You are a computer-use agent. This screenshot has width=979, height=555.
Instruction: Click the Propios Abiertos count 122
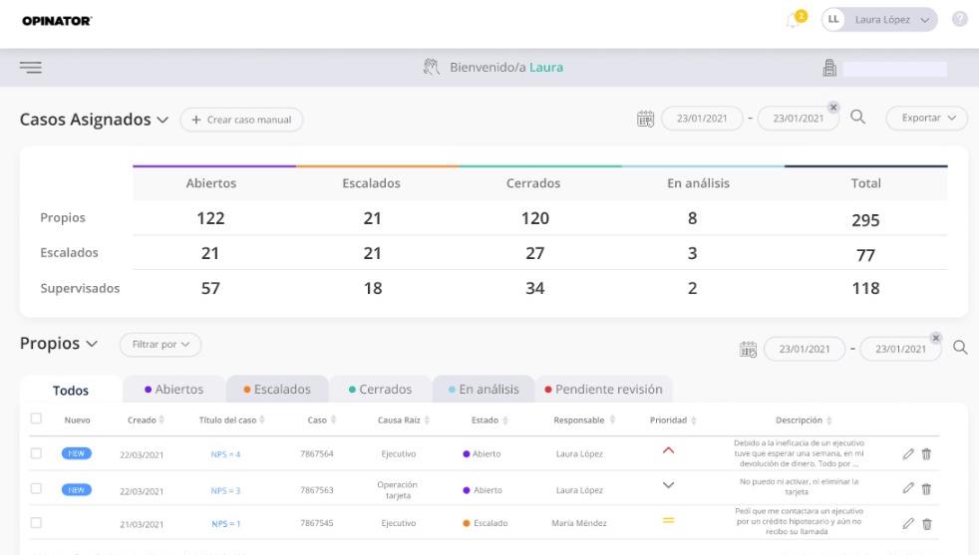(x=210, y=218)
